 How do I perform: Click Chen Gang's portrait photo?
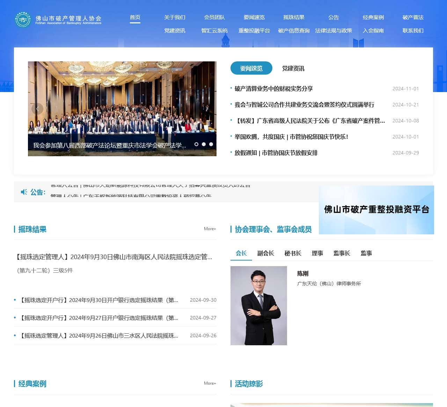[x=258, y=306]
